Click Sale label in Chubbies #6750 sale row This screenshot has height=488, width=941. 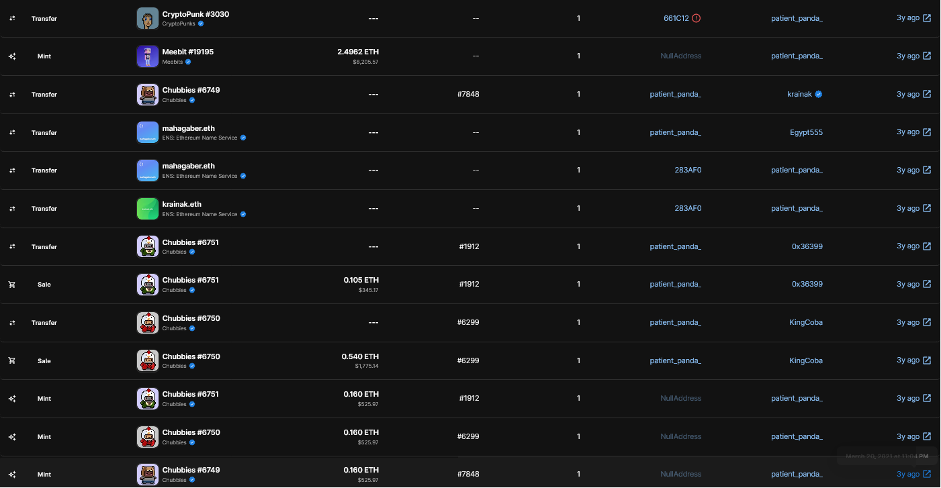click(44, 360)
